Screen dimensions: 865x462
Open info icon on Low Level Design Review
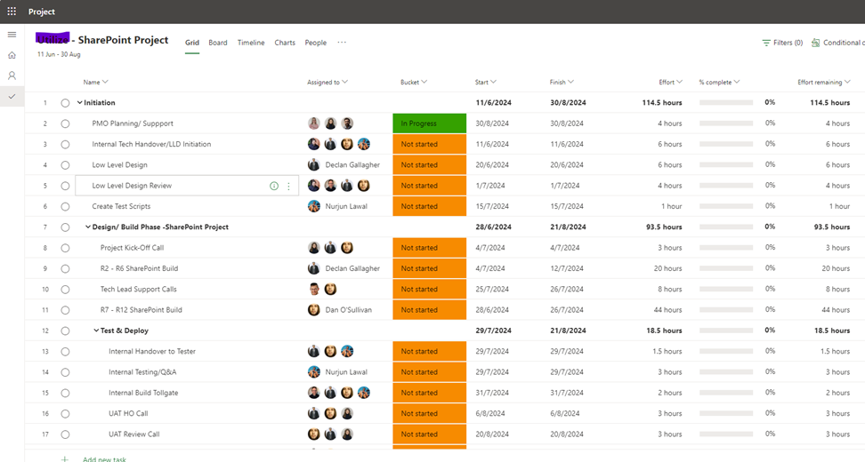[x=273, y=186]
